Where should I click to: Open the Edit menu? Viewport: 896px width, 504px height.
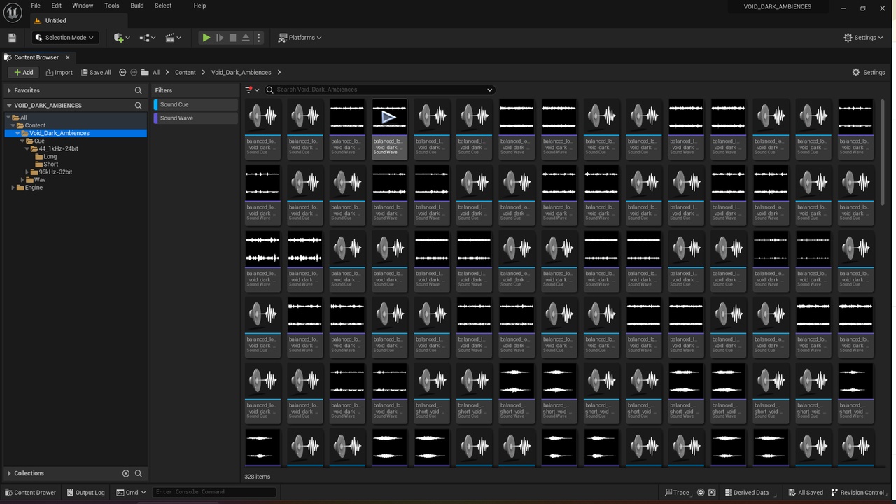(x=57, y=6)
